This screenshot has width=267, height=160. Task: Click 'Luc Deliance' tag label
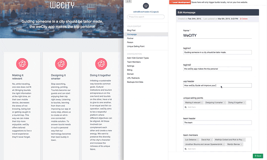(191, 140)
